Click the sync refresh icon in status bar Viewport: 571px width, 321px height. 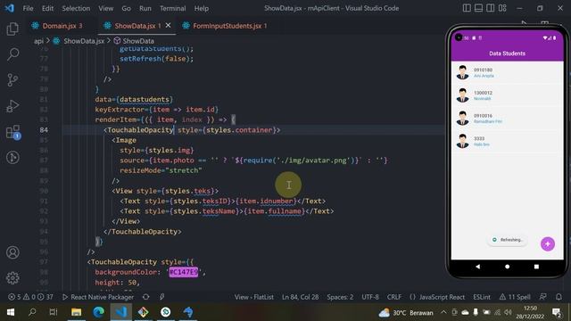tap(145, 297)
